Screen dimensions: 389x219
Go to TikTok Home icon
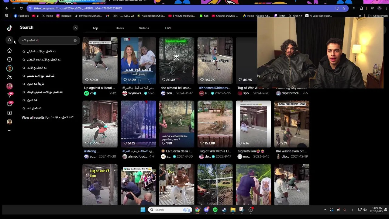(x=9, y=50)
